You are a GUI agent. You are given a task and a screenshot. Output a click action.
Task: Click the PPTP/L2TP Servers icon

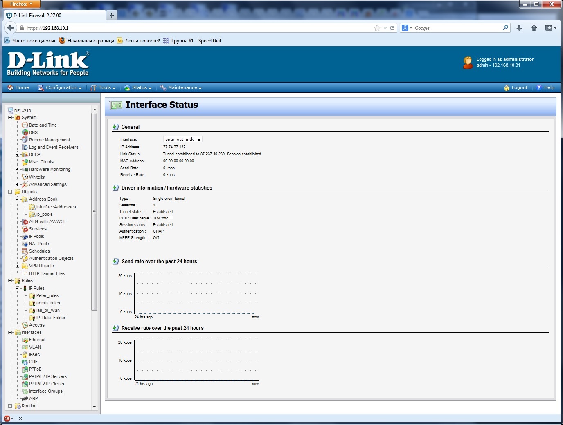(25, 376)
